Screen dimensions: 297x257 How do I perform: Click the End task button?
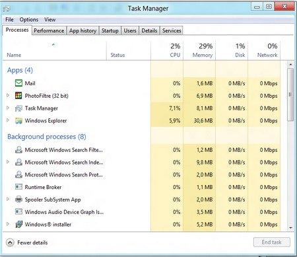(x=272, y=242)
